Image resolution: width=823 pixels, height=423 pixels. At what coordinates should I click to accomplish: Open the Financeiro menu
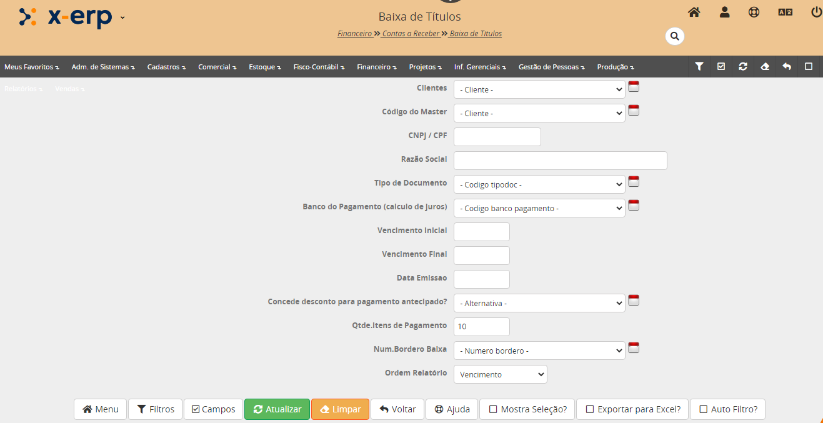(x=376, y=67)
